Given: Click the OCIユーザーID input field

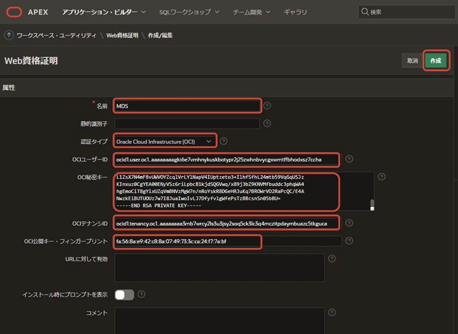Looking at the screenshot, I should pyautogui.click(x=228, y=160).
